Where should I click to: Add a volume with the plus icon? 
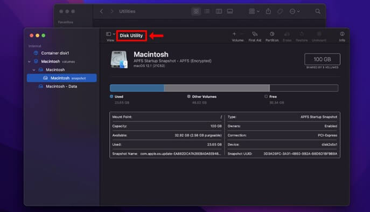[234, 34]
